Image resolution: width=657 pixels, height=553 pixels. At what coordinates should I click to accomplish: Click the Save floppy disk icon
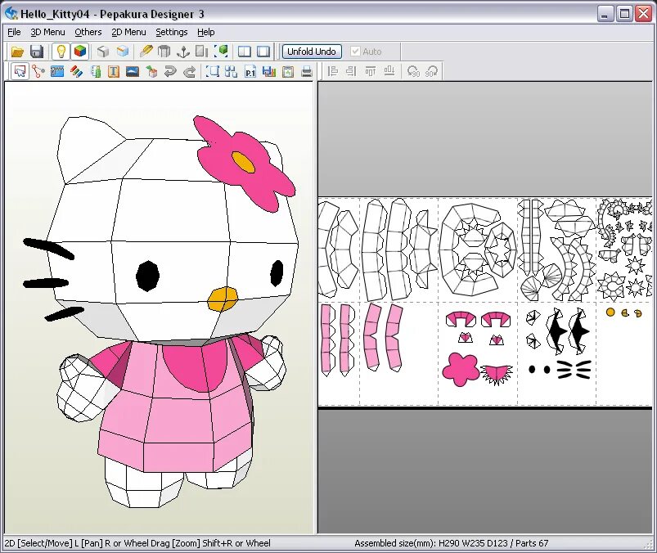pos(37,52)
